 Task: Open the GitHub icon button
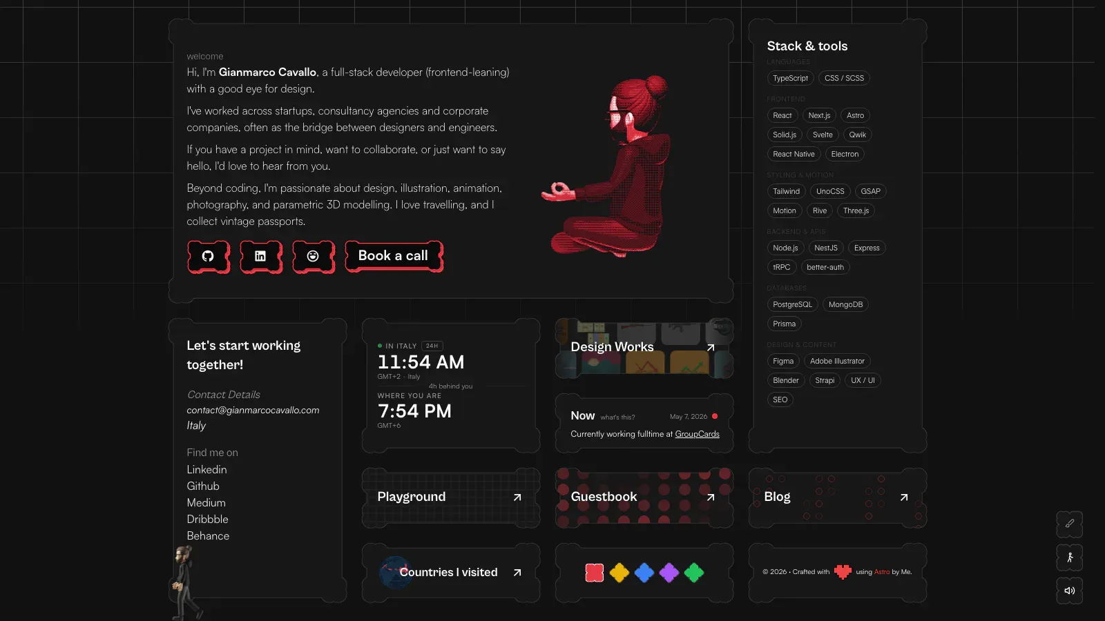click(x=208, y=257)
